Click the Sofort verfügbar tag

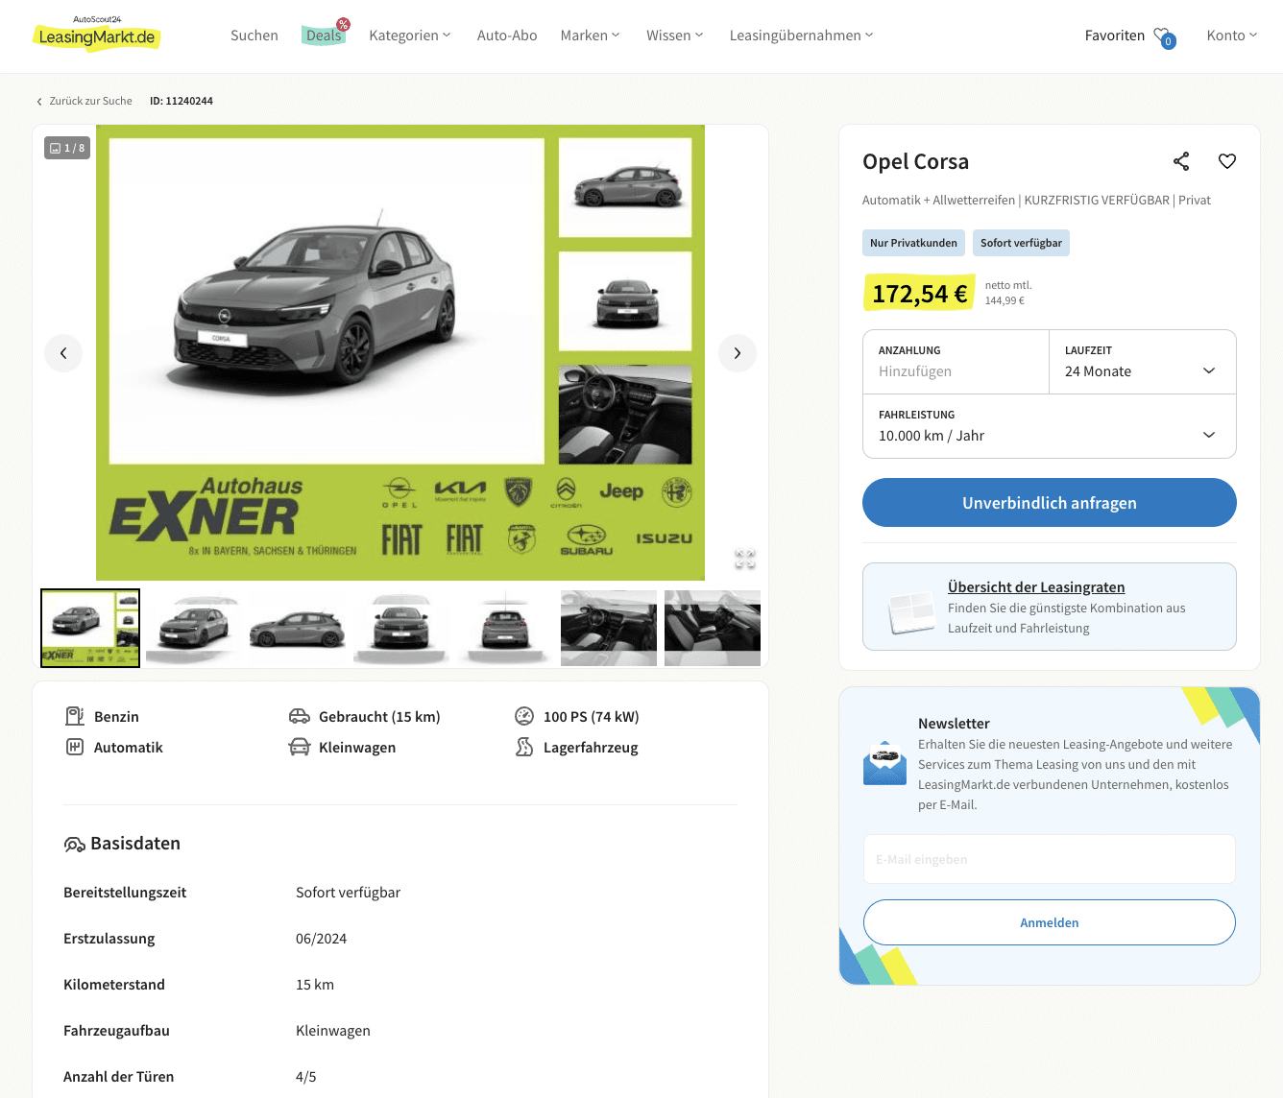click(1021, 243)
